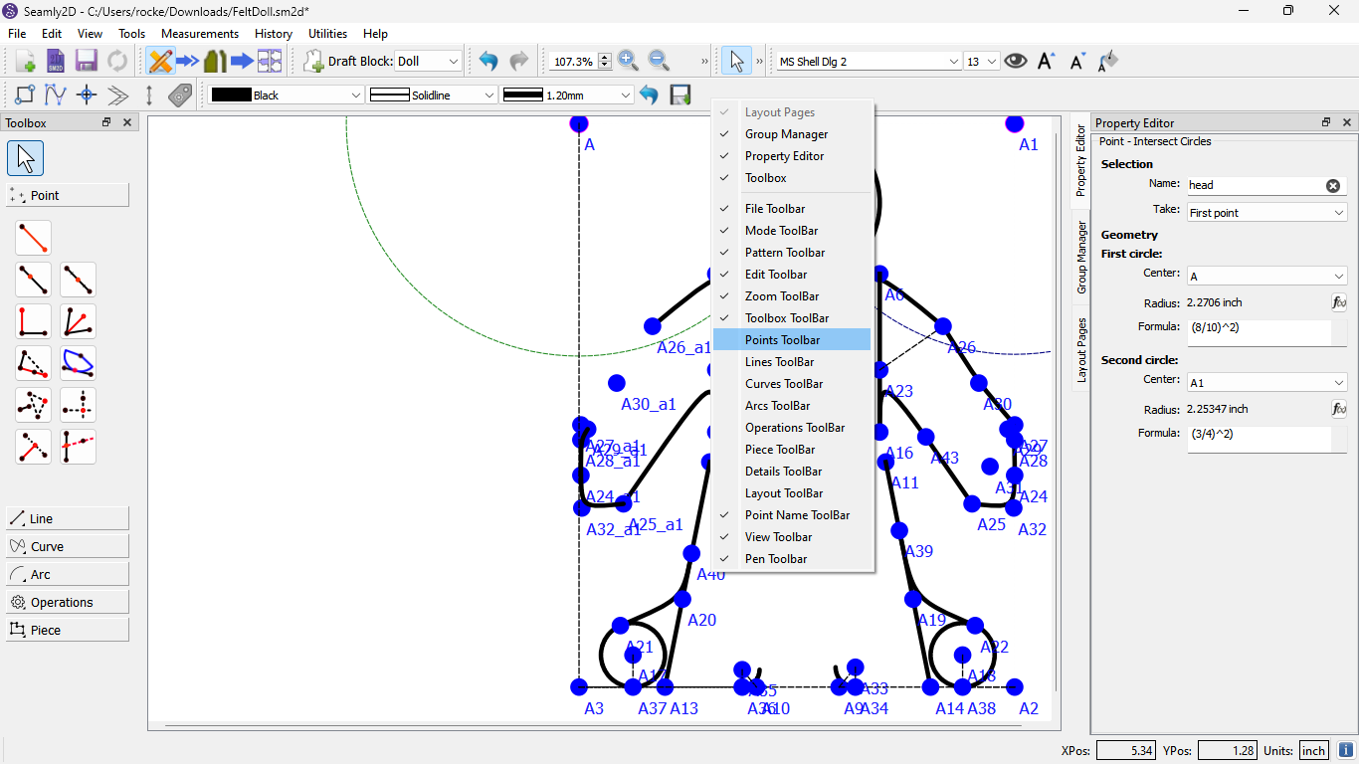Expand the MS Shell Dlg 2 font dropdown
The width and height of the screenshot is (1359, 764).
pyautogui.click(x=868, y=61)
